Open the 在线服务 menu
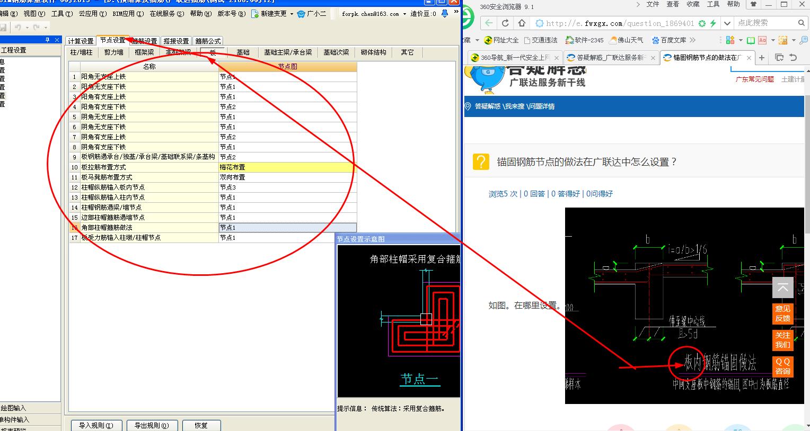This screenshot has width=810, height=431. coord(167,14)
